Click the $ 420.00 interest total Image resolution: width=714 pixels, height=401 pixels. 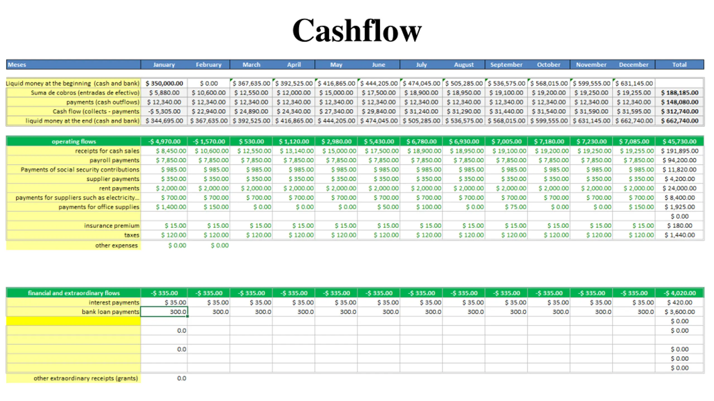tap(679, 302)
